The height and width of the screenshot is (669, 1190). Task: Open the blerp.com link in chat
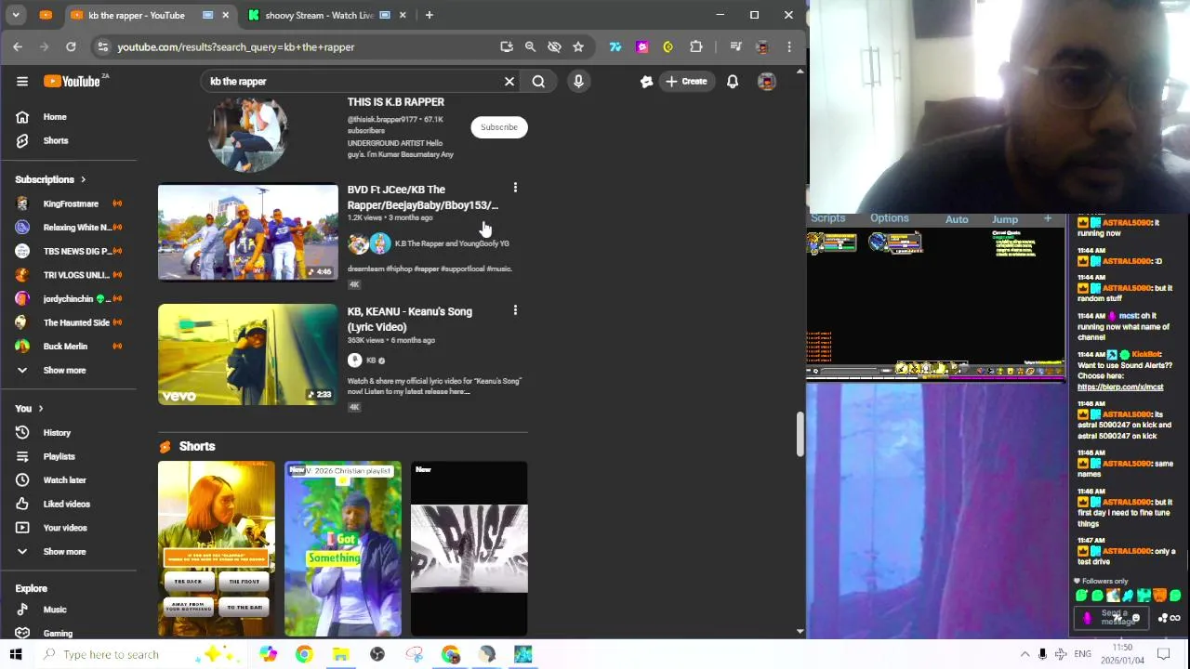coord(1120,387)
